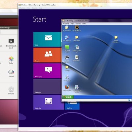Open My Computer on XP desktop
Image resolution: width=132 pixels, height=132 pixels.
[x=67, y=38]
